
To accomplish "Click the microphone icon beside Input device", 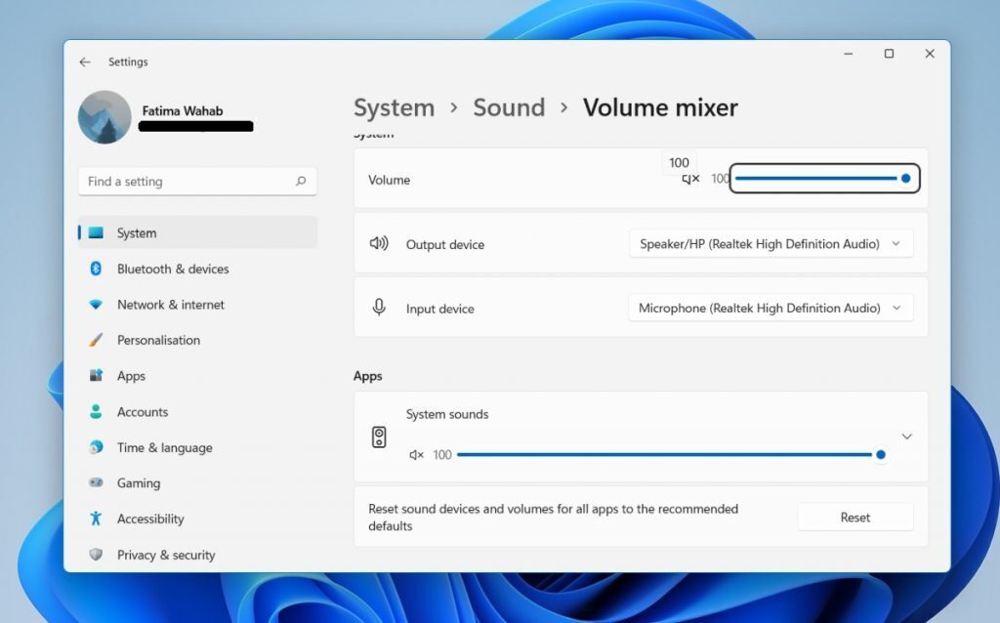I will click(380, 308).
